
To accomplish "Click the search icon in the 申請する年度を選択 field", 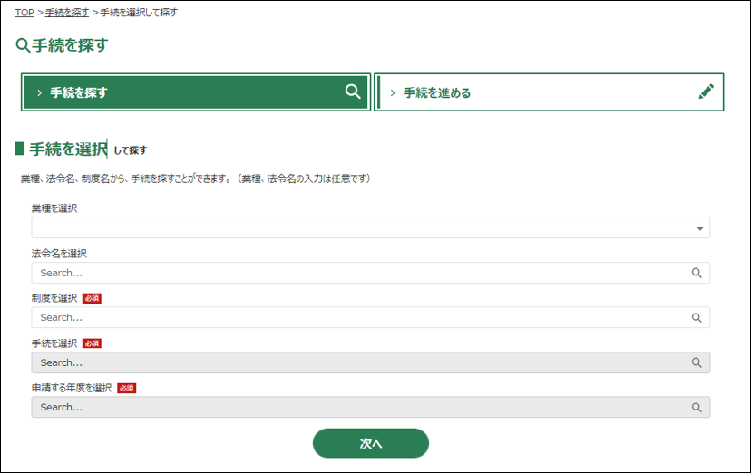I will (x=697, y=407).
